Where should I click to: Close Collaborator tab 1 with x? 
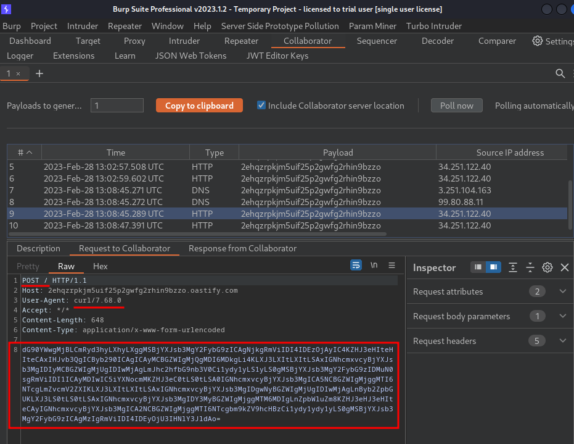coord(18,73)
